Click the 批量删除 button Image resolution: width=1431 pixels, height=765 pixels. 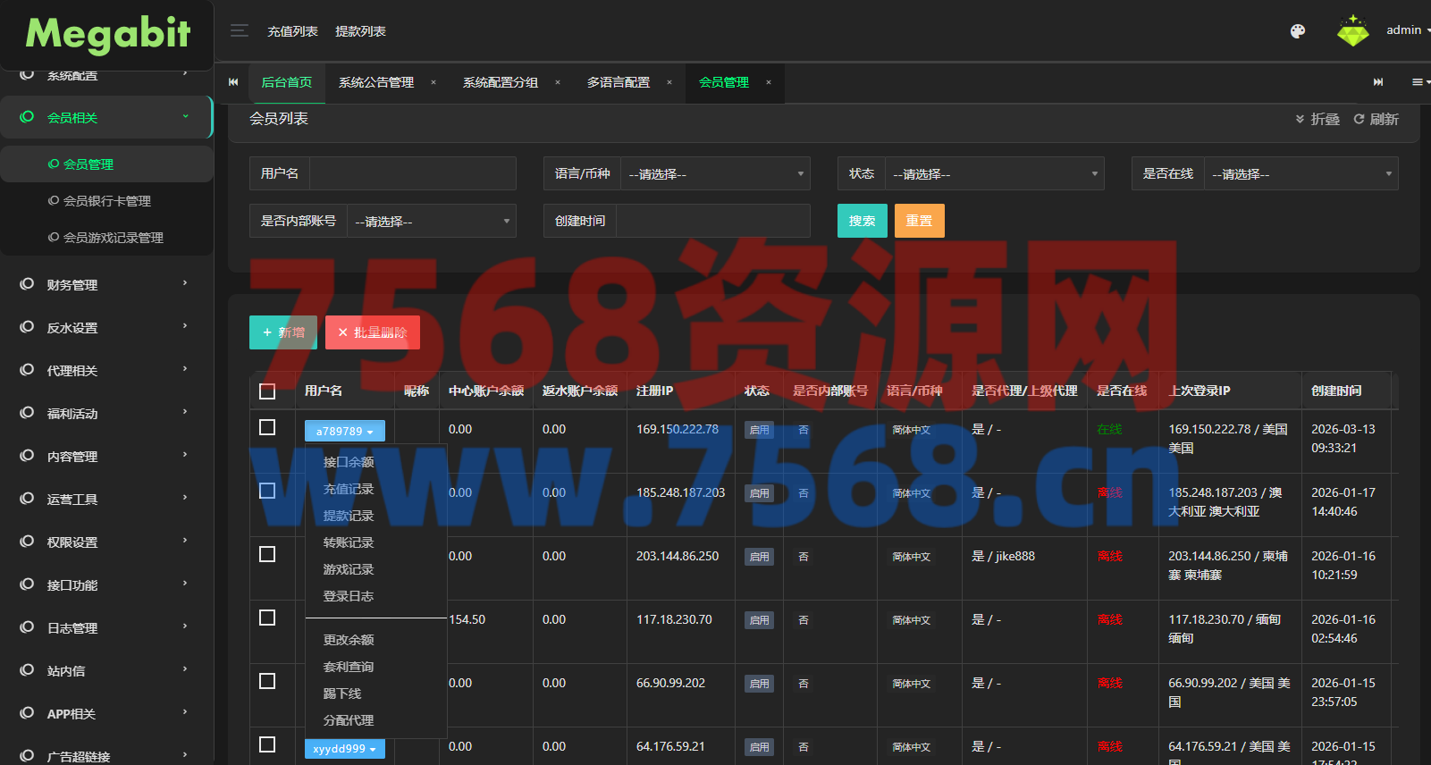pyautogui.click(x=373, y=332)
